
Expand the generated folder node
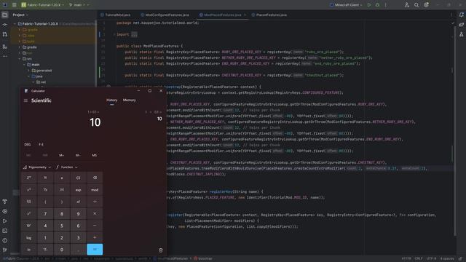(x=29, y=71)
